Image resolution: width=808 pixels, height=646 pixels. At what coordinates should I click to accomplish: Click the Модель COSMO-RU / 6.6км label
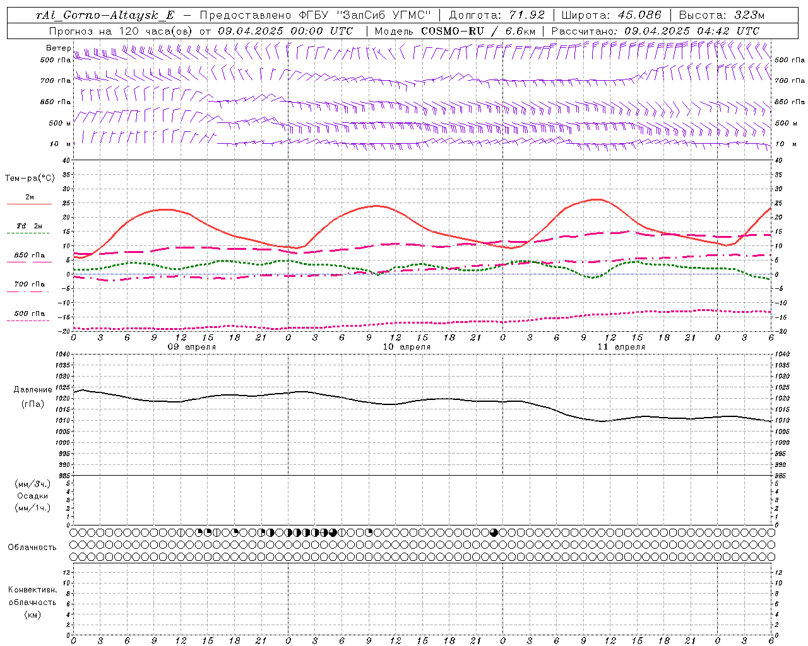point(454,31)
